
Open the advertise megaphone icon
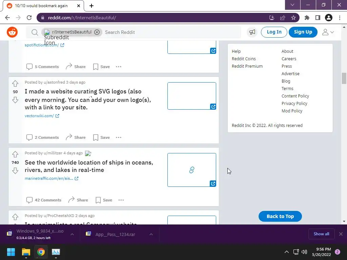[252, 32]
